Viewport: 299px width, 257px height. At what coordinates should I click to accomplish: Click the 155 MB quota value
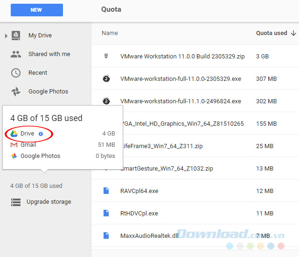pos(266,124)
